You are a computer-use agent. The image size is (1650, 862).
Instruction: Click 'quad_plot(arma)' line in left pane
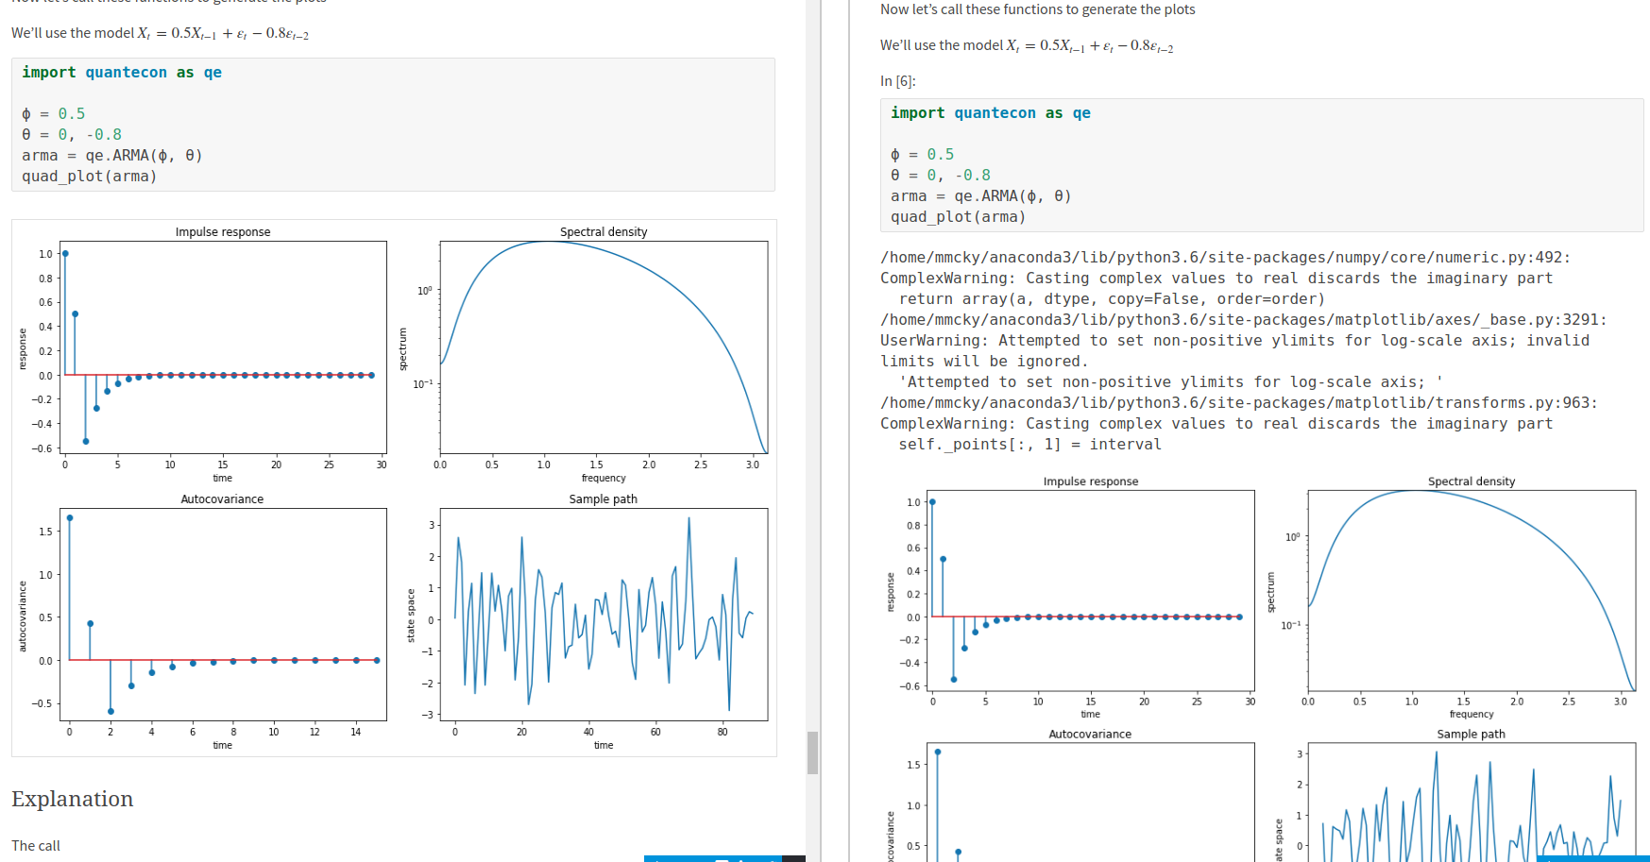pyautogui.click(x=90, y=177)
